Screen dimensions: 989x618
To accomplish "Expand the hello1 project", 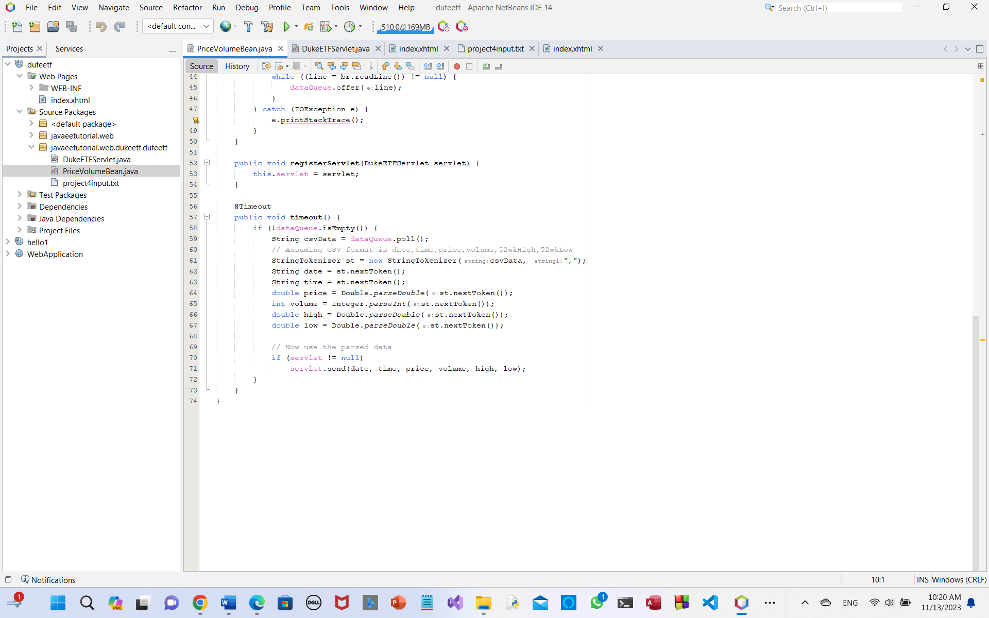I will tap(8, 242).
